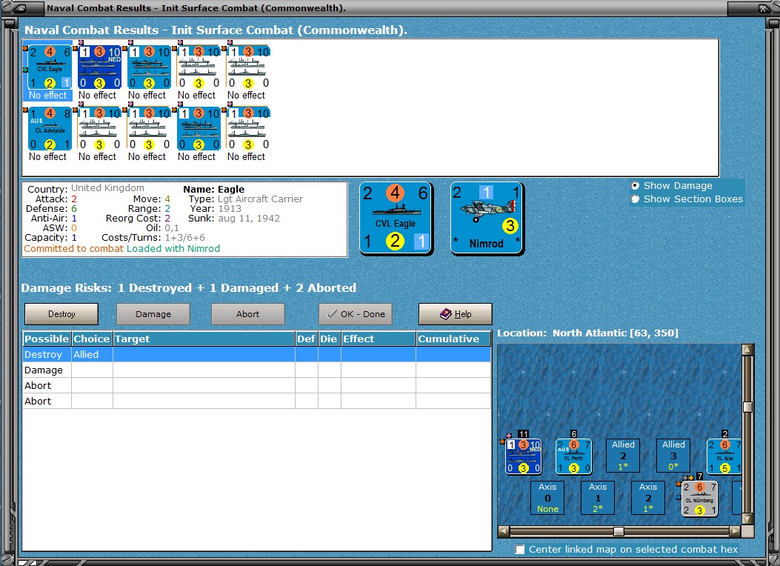This screenshot has height=566, width=780.
Task: Click the Choice column header
Action: click(92, 339)
